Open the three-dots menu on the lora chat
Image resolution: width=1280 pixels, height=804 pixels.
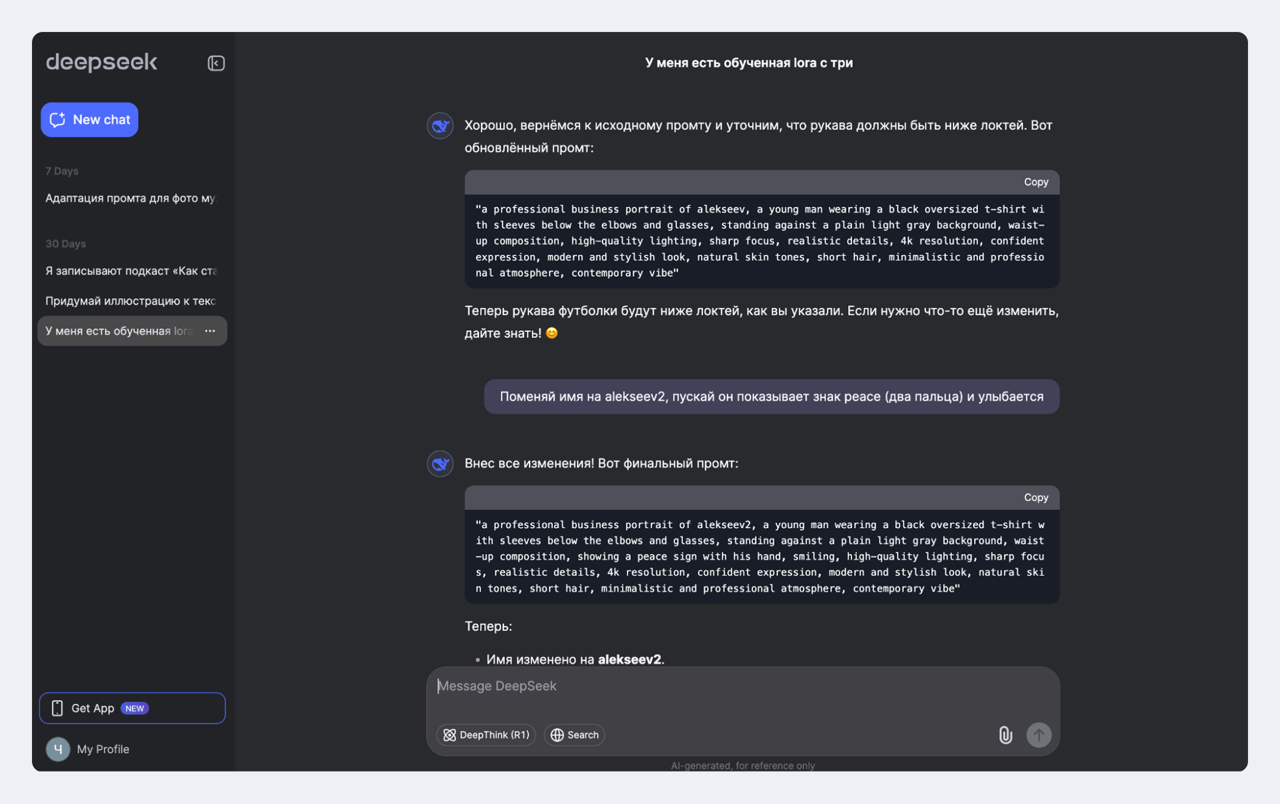[x=210, y=331]
